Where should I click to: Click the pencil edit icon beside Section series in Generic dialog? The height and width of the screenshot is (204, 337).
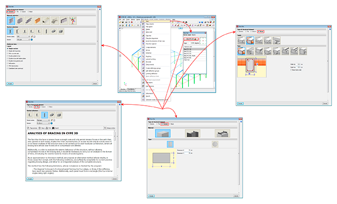(x=32, y=36)
